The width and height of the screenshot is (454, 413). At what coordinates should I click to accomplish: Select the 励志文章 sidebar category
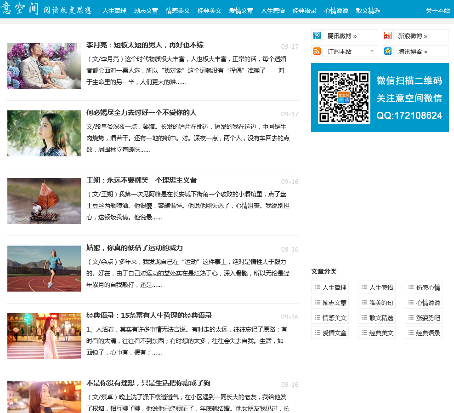330,303
